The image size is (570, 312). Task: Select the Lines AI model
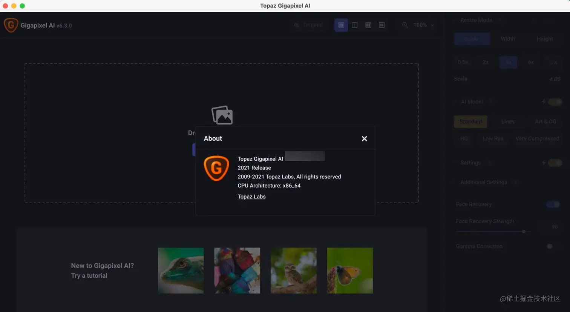[x=508, y=121]
